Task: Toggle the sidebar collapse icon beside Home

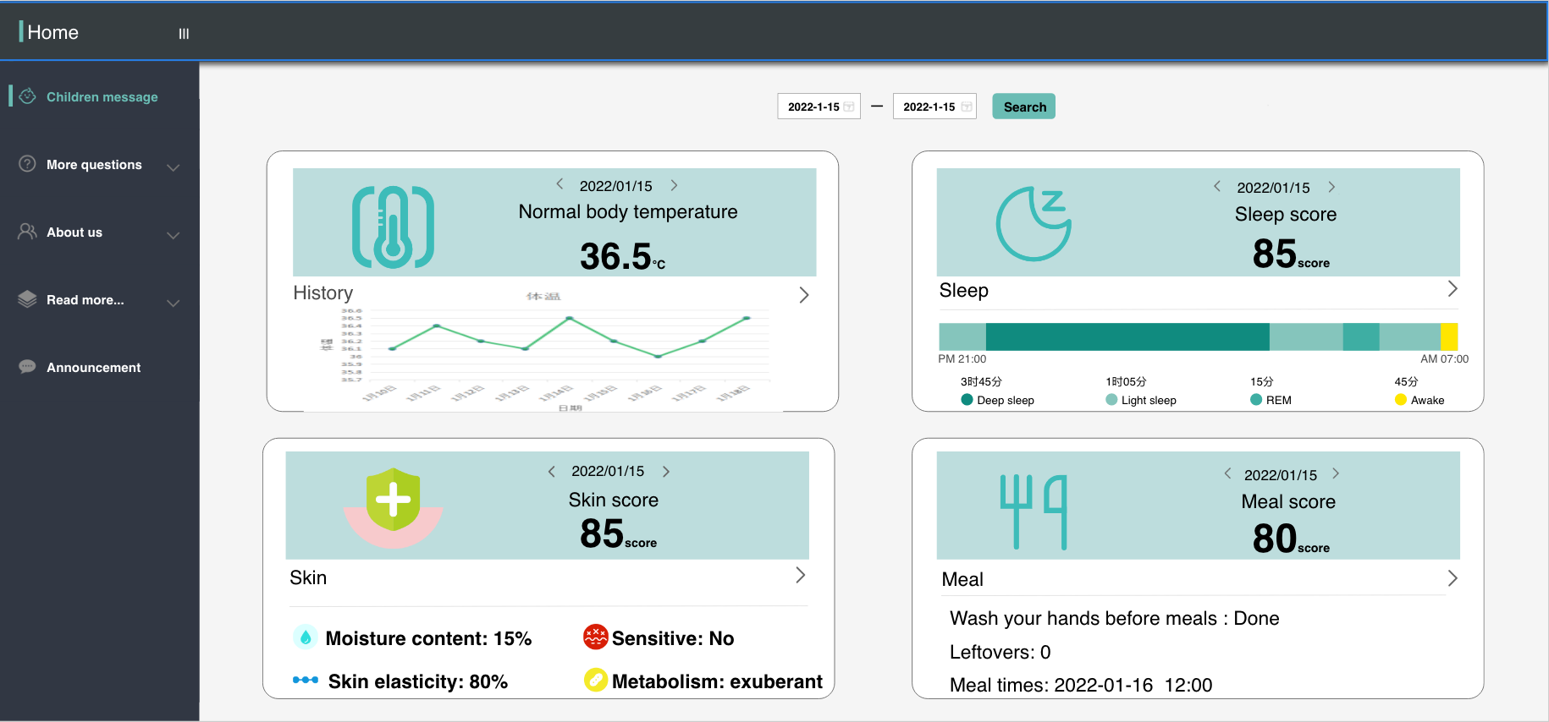Action: (184, 34)
